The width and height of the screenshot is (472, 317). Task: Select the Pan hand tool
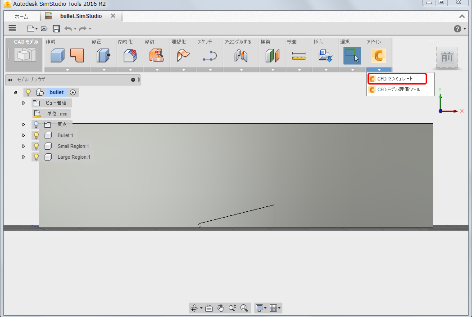click(x=221, y=308)
